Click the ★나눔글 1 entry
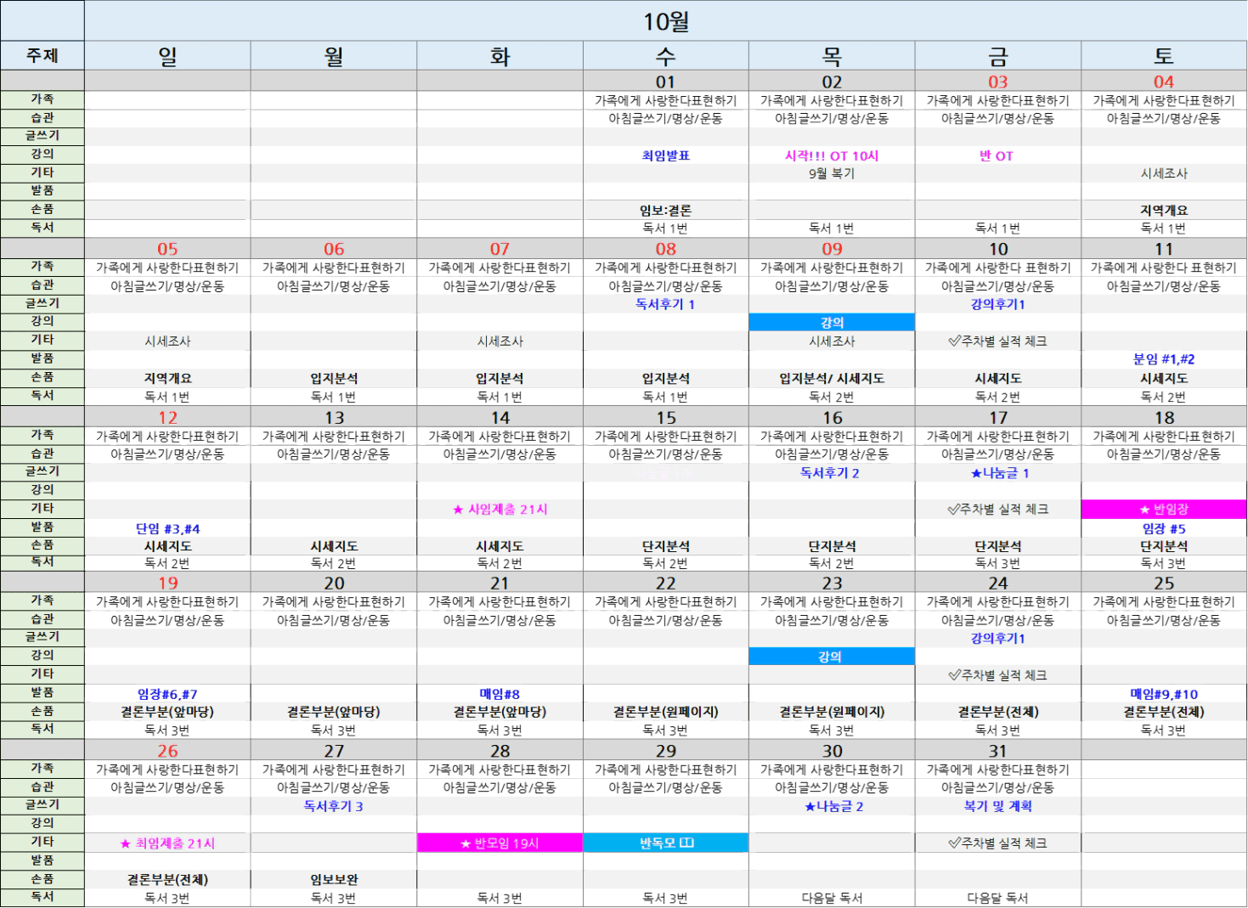1248x908 pixels. coord(999,473)
